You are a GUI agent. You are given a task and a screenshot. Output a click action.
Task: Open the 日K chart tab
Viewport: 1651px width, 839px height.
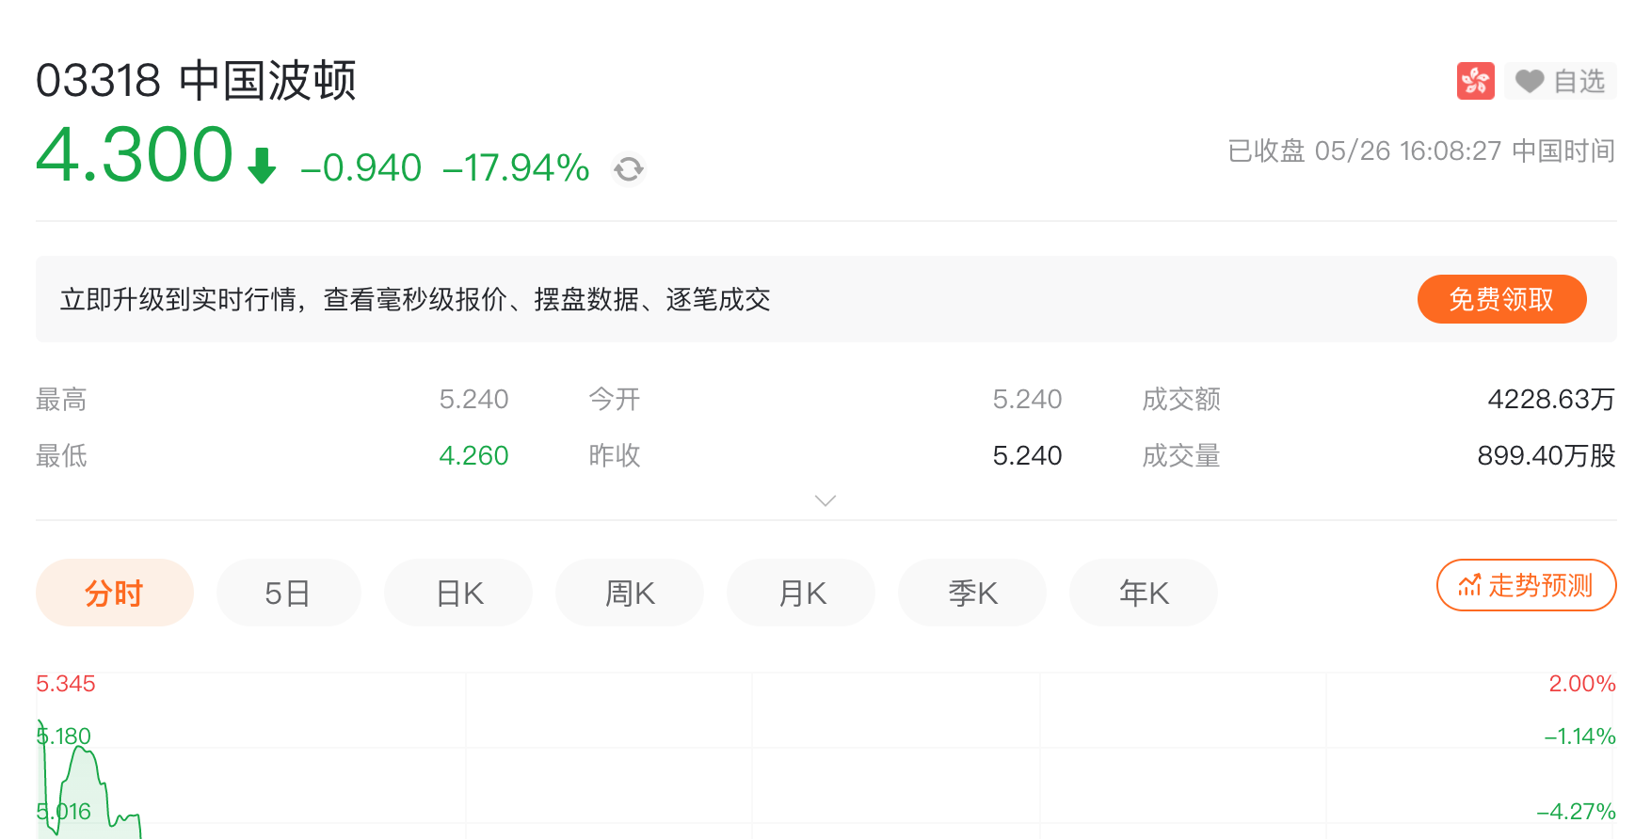click(x=458, y=593)
